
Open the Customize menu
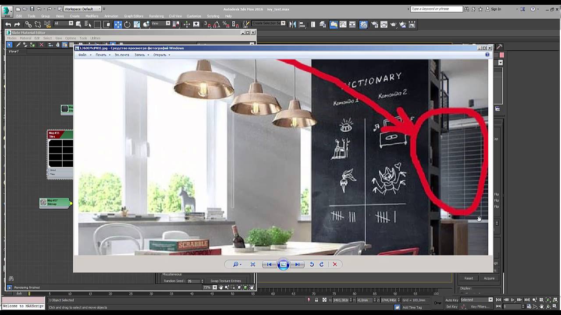click(194, 16)
